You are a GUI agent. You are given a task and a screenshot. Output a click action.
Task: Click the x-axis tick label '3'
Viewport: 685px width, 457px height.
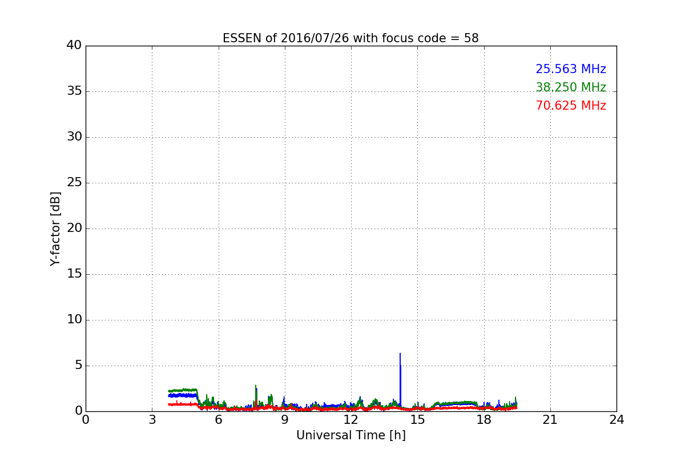[x=152, y=419]
